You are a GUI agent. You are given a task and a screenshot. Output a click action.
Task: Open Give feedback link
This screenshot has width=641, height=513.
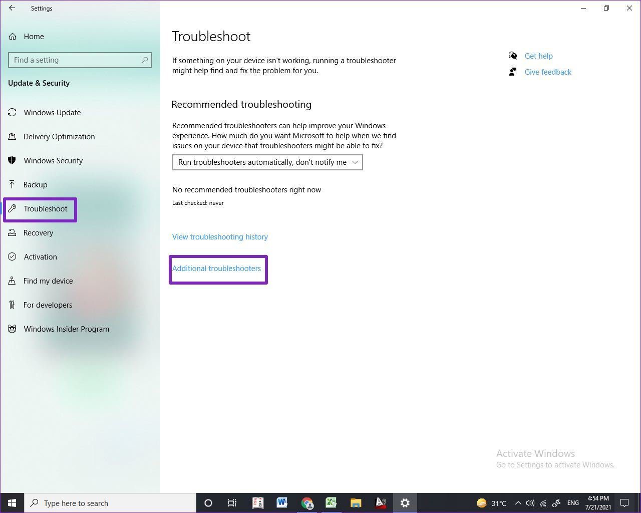pos(548,72)
